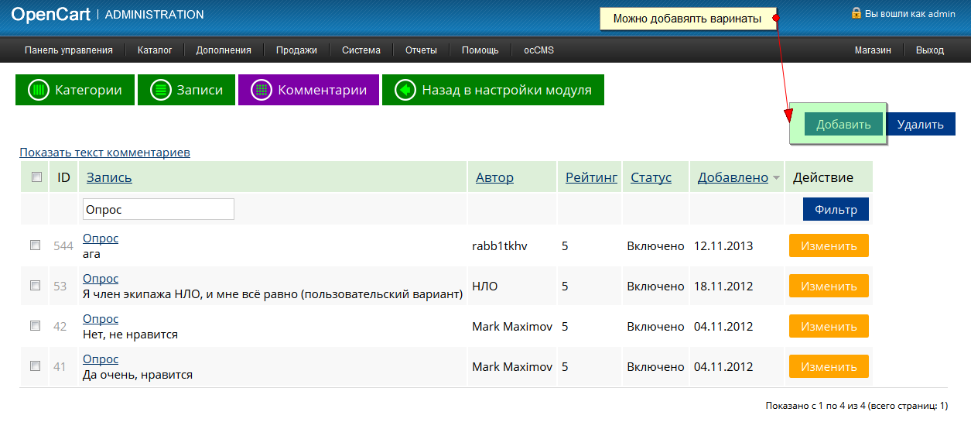Open the Система menu
The height and width of the screenshot is (429, 971).
pos(361,50)
